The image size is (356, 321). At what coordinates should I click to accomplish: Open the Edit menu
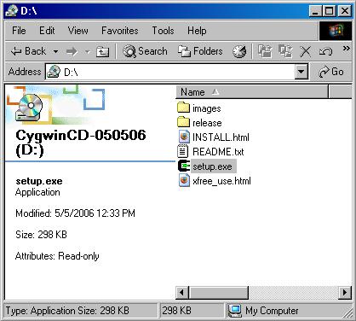click(x=47, y=31)
